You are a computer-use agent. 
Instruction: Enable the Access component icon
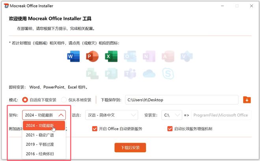[x=168, y=56]
